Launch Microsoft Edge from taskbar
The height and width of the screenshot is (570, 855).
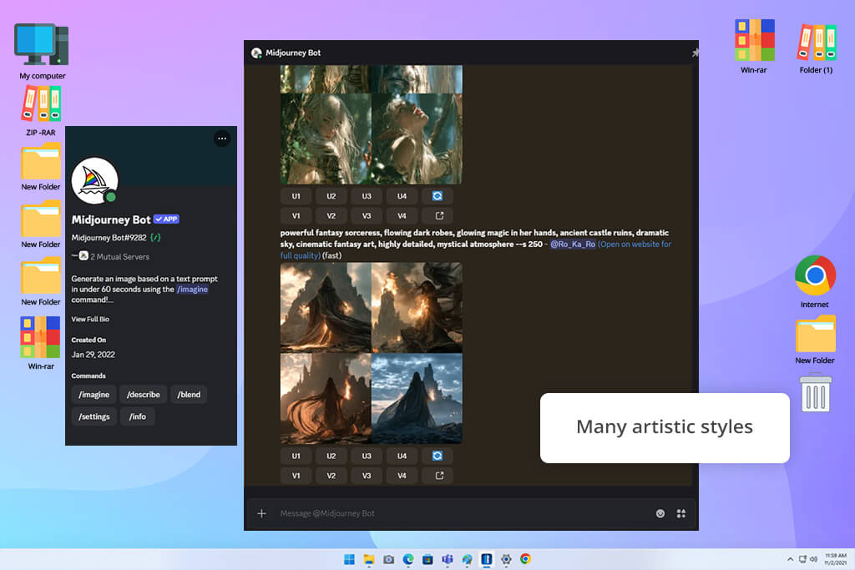tap(408, 559)
